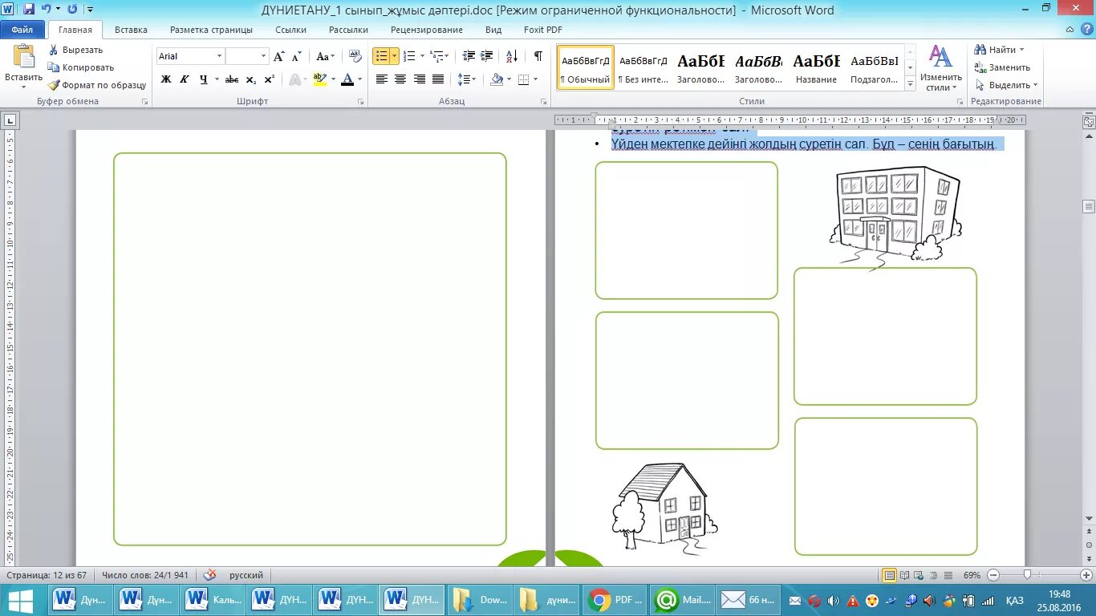Switch to the Разметка страницы tab
1096x616 pixels.
click(211, 30)
